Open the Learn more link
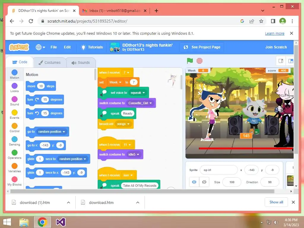The image size is (304, 228). pos(275,33)
